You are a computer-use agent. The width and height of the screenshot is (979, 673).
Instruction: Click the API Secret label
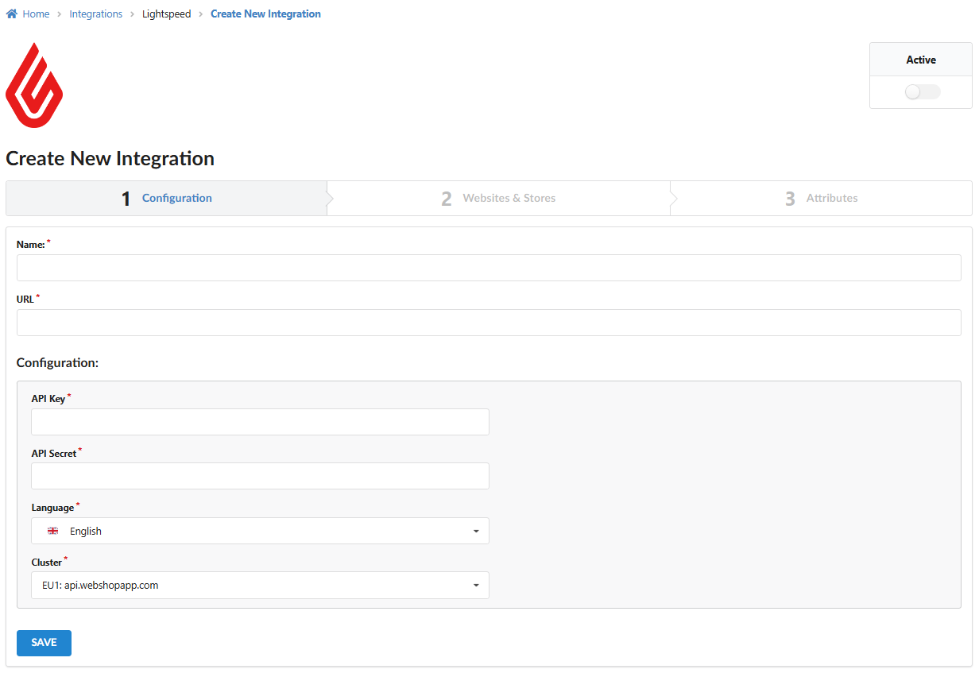(54, 453)
